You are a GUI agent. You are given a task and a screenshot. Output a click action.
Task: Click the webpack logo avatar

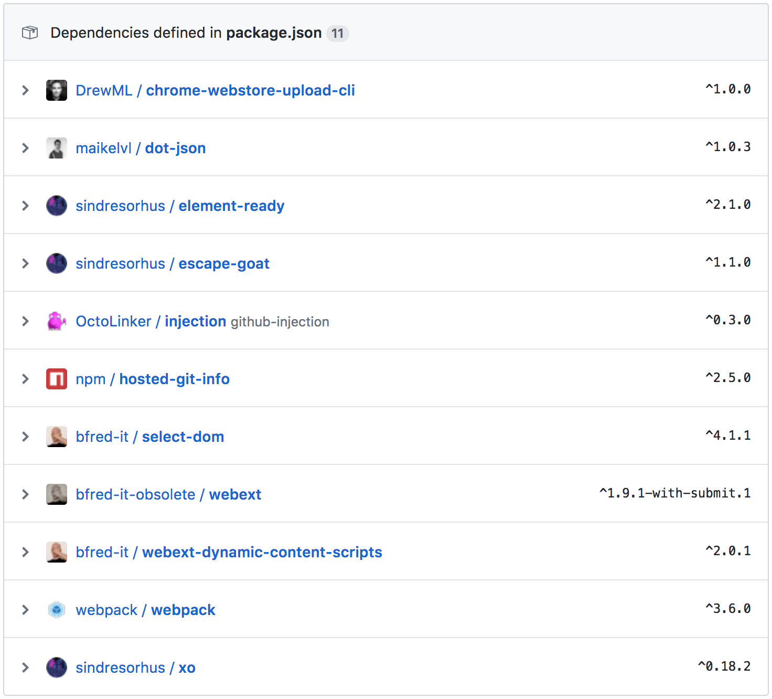(56, 609)
